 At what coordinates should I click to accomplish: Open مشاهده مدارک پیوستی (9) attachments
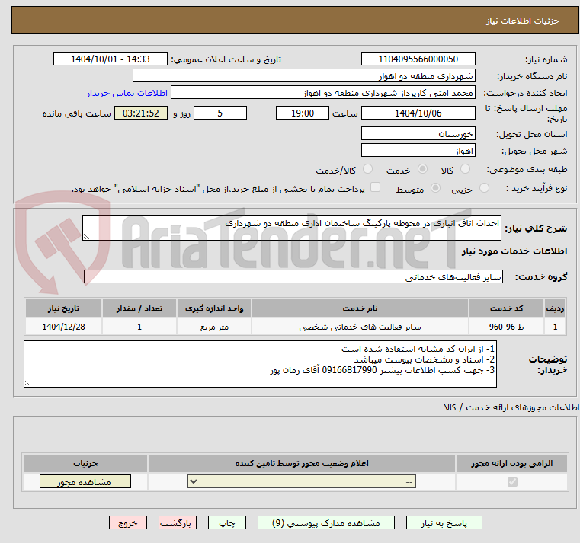pyautogui.click(x=326, y=523)
